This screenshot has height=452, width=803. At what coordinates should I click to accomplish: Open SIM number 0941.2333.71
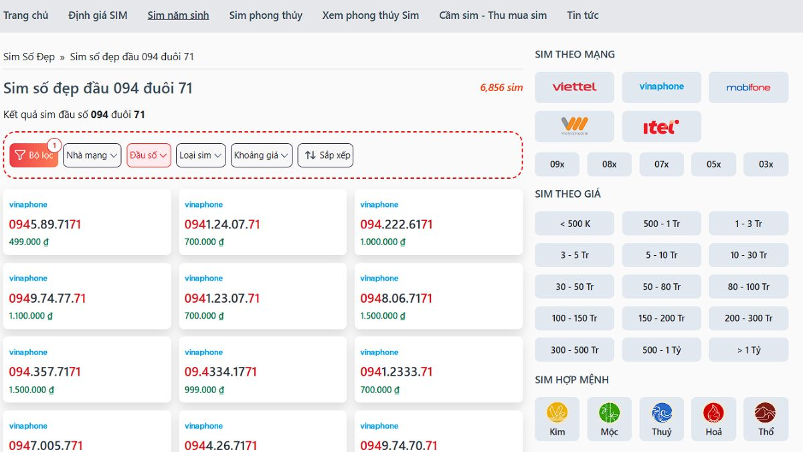pyautogui.click(x=397, y=372)
